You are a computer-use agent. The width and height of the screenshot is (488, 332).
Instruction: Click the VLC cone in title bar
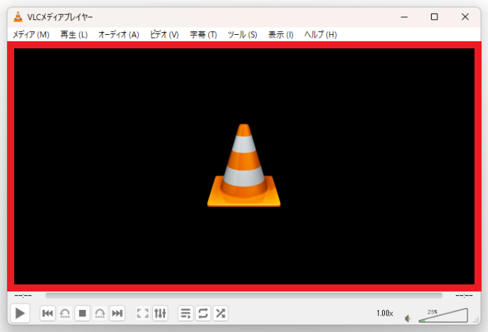18,17
